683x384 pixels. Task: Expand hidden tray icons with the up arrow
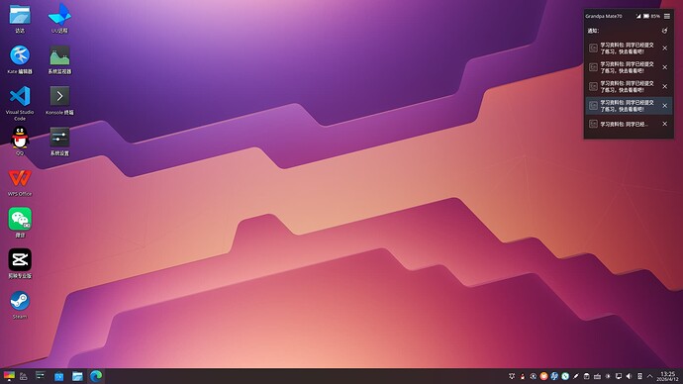pos(650,376)
